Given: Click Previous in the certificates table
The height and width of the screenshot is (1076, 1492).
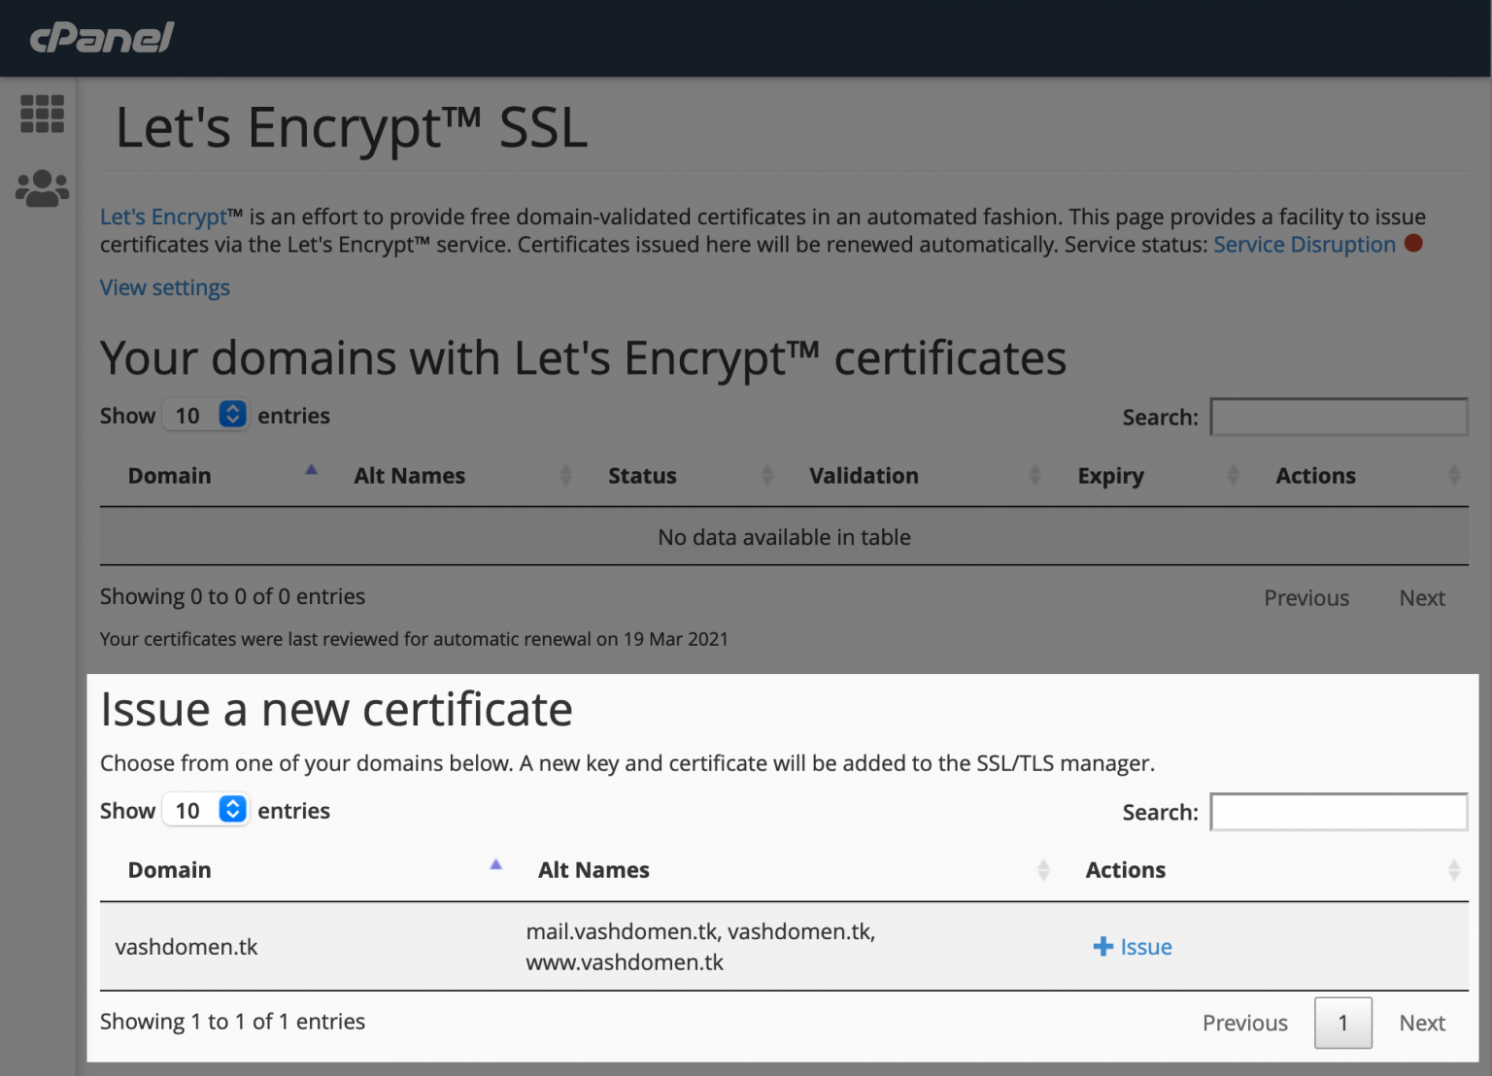Looking at the screenshot, I should [1305, 597].
